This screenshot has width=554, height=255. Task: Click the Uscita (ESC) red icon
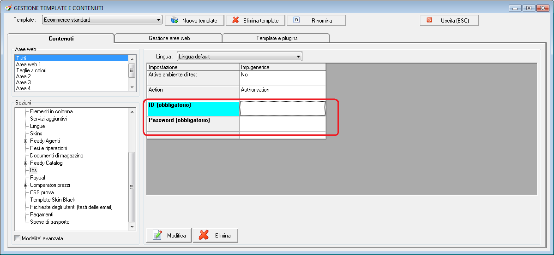(x=429, y=20)
